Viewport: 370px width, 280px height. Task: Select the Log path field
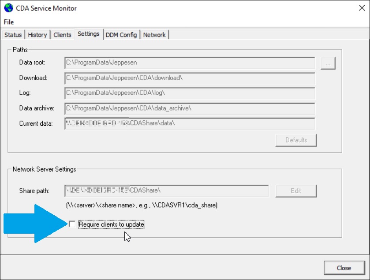[x=190, y=93]
